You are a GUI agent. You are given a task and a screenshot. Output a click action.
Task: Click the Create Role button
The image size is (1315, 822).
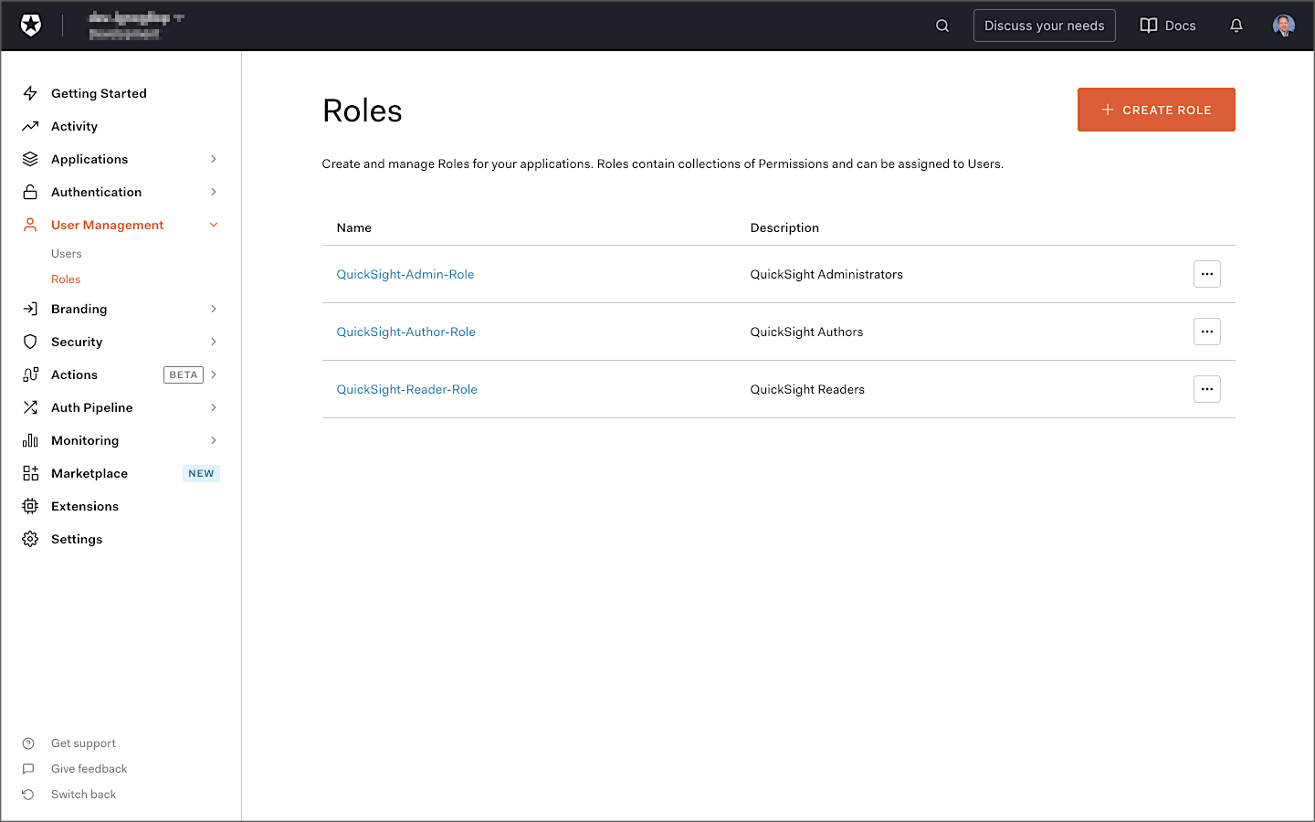tap(1156, 110)
